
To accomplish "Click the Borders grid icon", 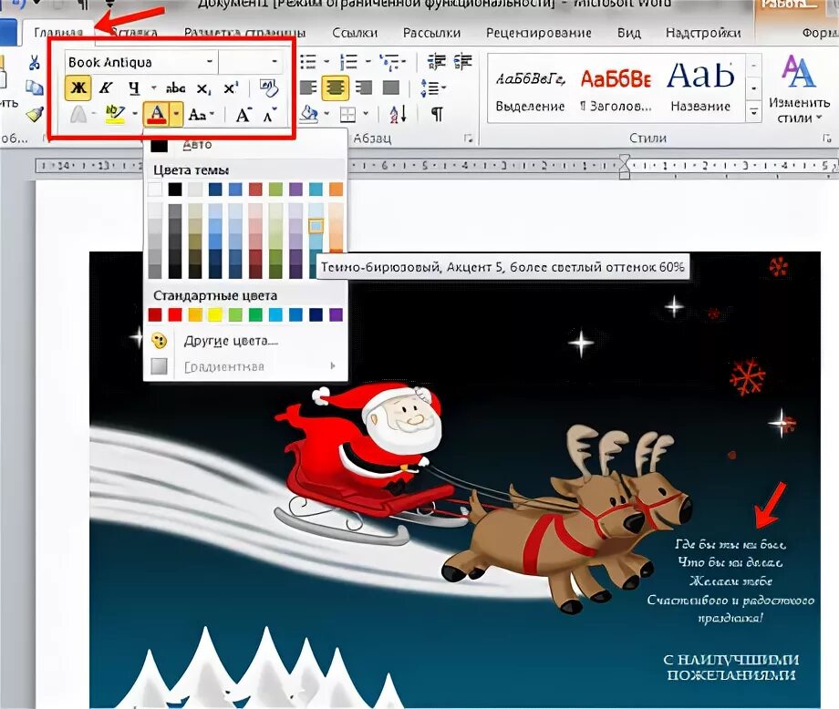I will (347, 115).
